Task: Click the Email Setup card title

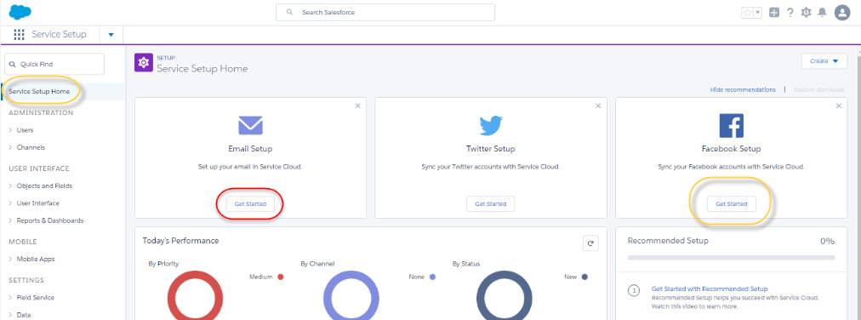Action: tap(250, 149)
